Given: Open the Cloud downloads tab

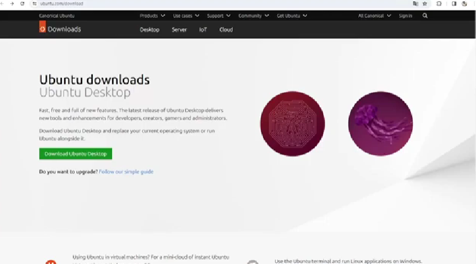Looking at the screenshot, I should (x=226, y=29).
